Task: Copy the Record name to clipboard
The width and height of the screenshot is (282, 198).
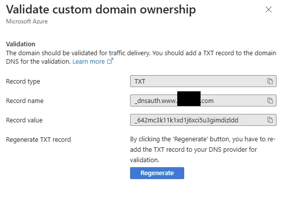Action: click(x=270, y=100)
